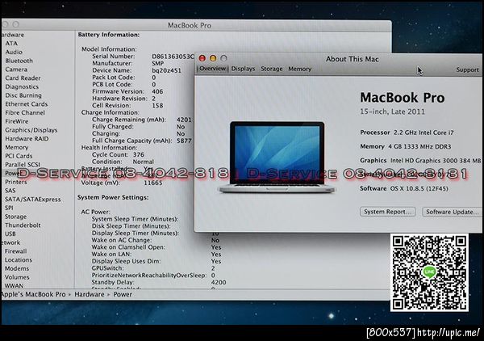
Task: Click the 15-inch, Late 2011 model text
Action: tap(392, 112)
